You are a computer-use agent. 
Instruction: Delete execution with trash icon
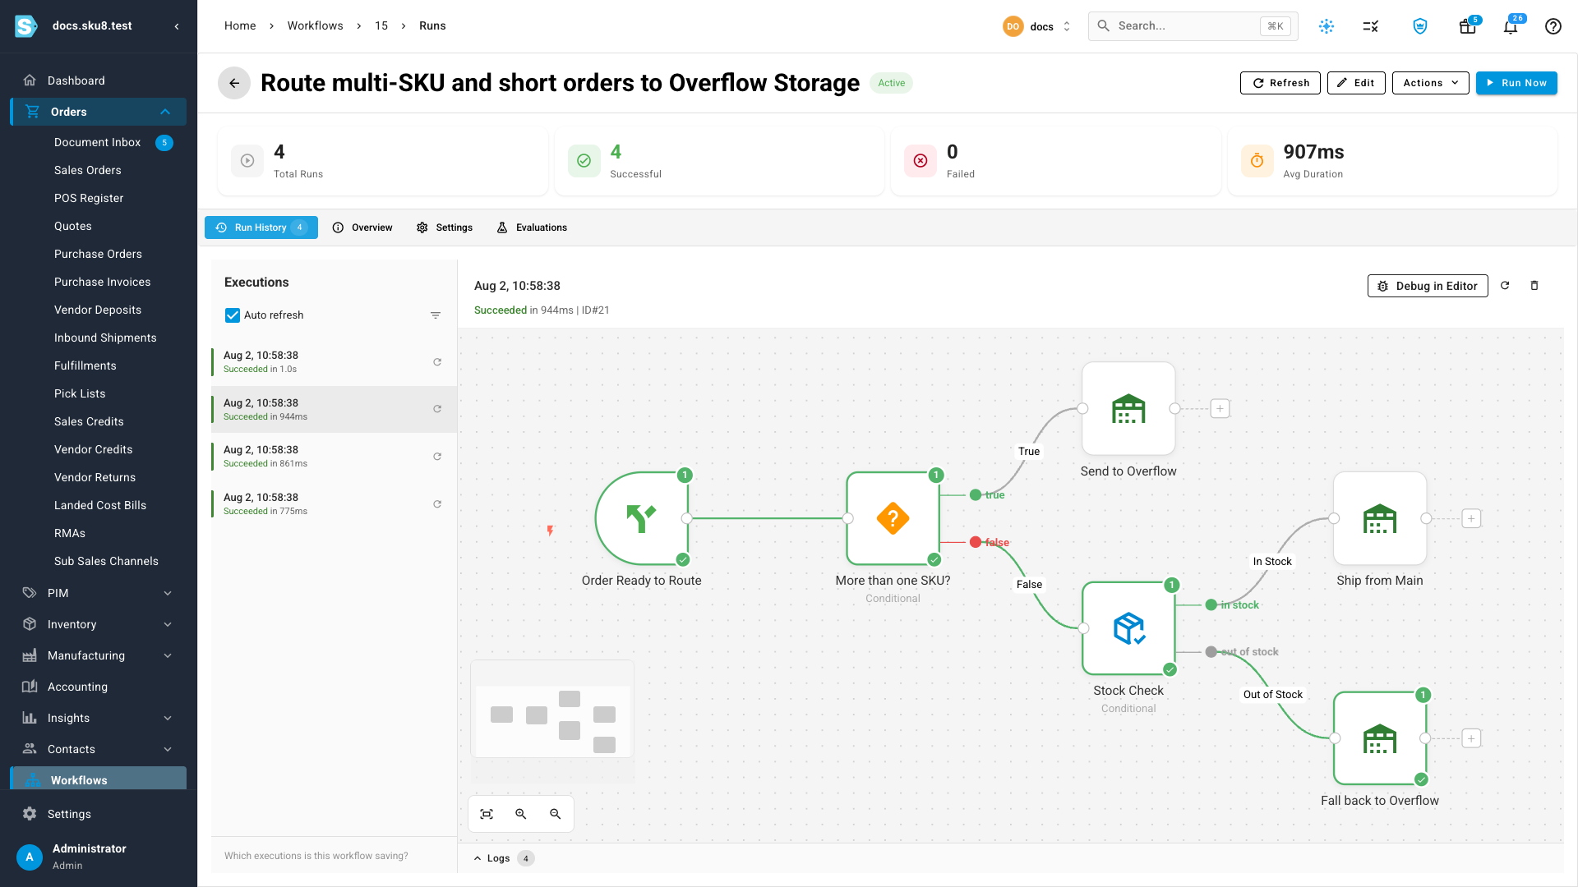coord(1534,286)
